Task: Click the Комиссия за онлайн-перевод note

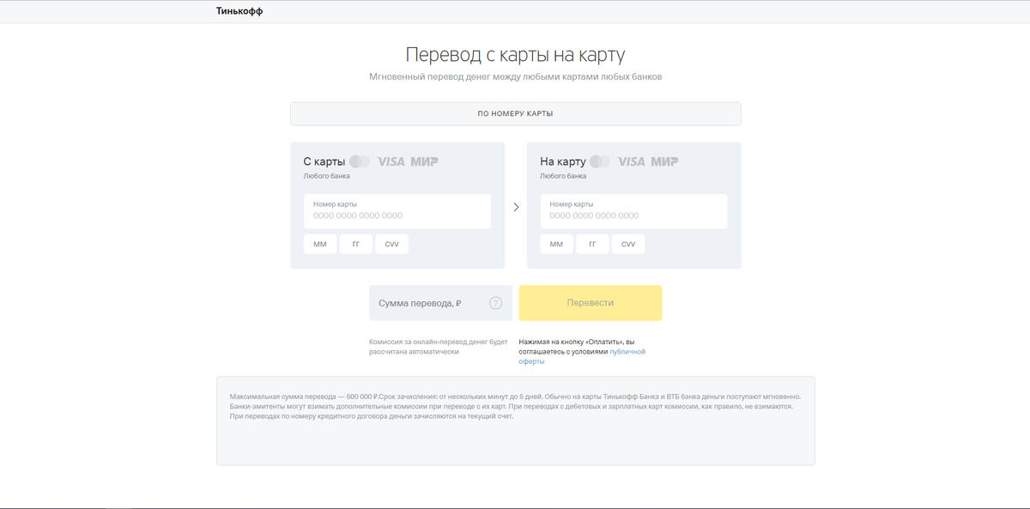Action: point(439,347)
